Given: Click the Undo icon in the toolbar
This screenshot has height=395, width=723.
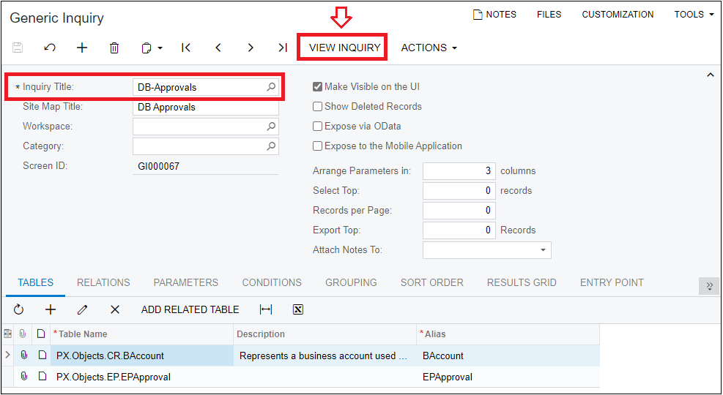Looking at the screenshot, I should 50,48.
